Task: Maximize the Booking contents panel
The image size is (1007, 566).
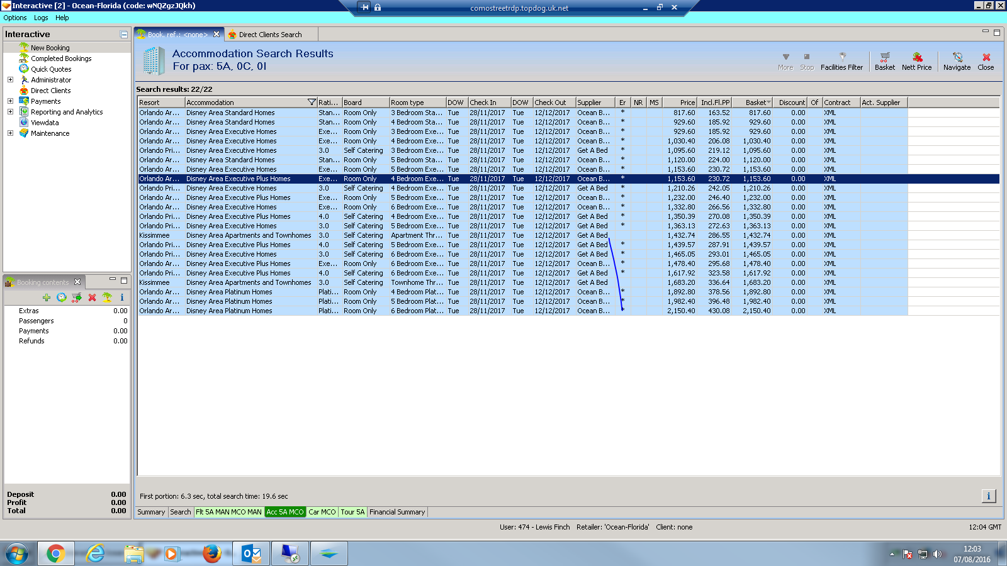Action: pyautogui.click(x=124, y=280)
